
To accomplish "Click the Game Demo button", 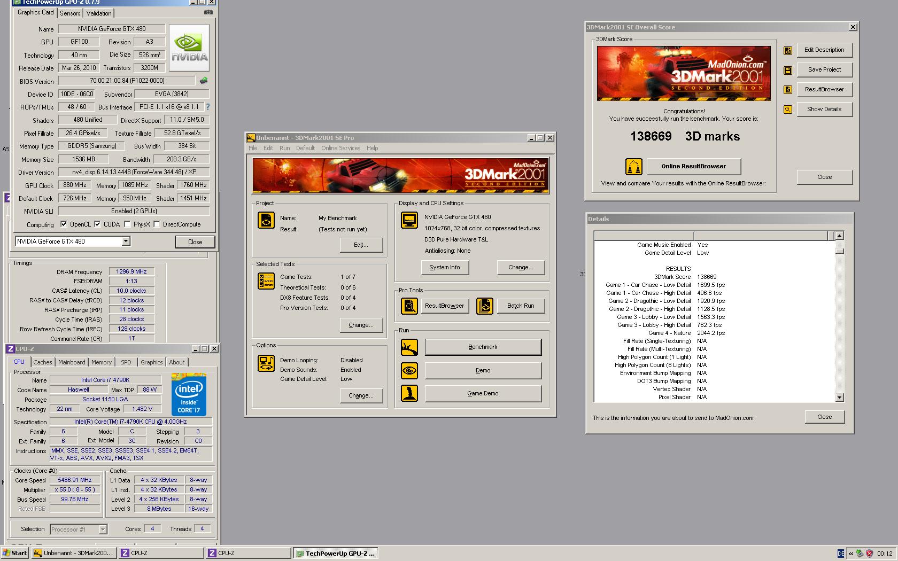I will (483, 393).
